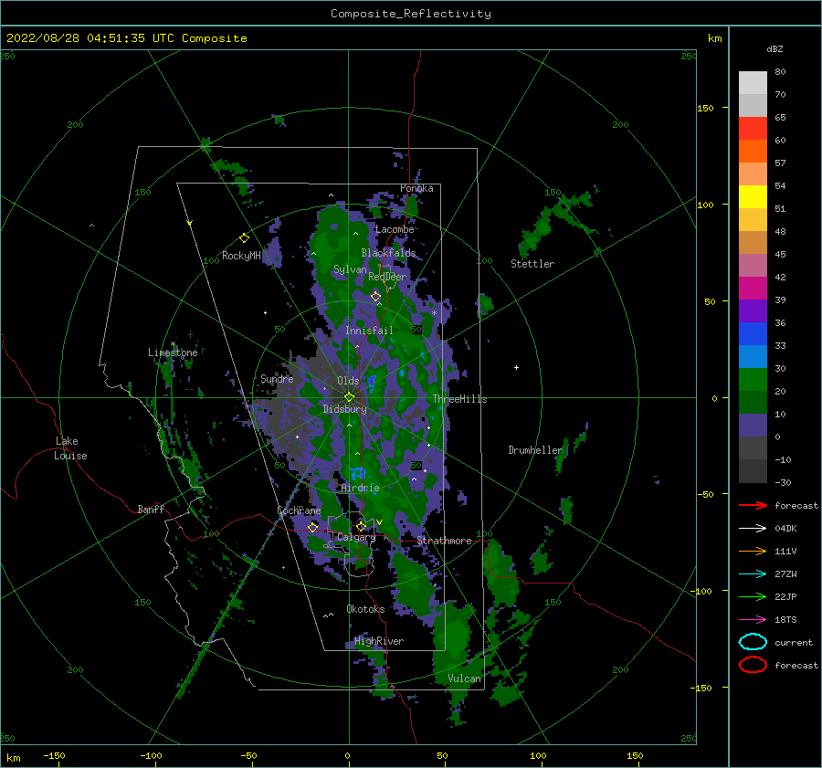Screen dimensions: 822x768
Task: Click the -30 dBZ value in legend
Action: pyautogui.click(x=783, y=482)
